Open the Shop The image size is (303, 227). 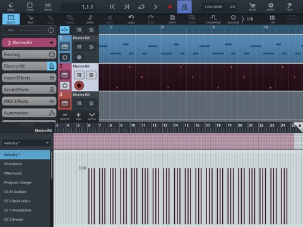click(x=252, y=7)
